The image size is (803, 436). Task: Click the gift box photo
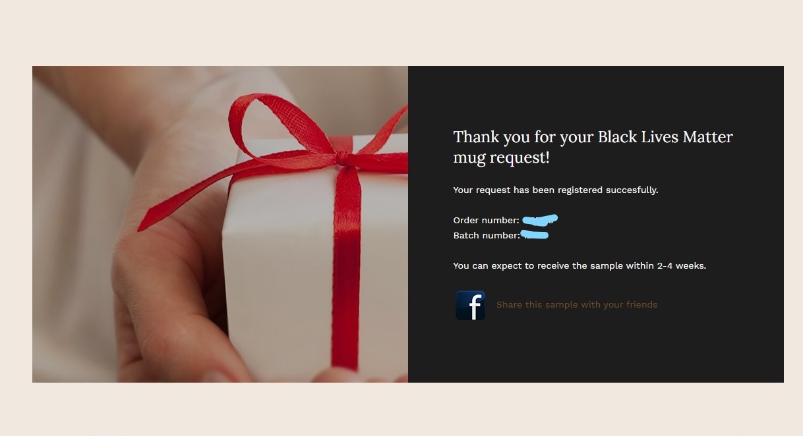click(x=220, y=224)
